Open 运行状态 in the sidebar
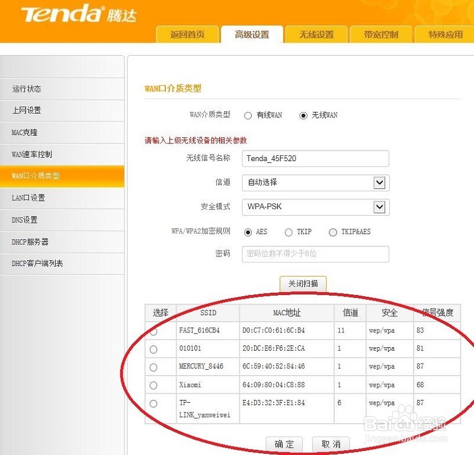Viewport: 474px width, 455px height. (62, 89)
